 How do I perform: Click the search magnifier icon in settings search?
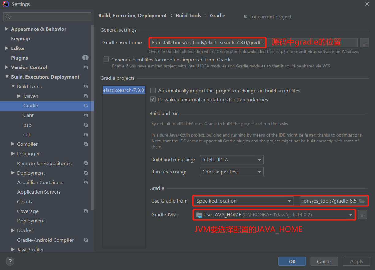[x=8, y=17]
